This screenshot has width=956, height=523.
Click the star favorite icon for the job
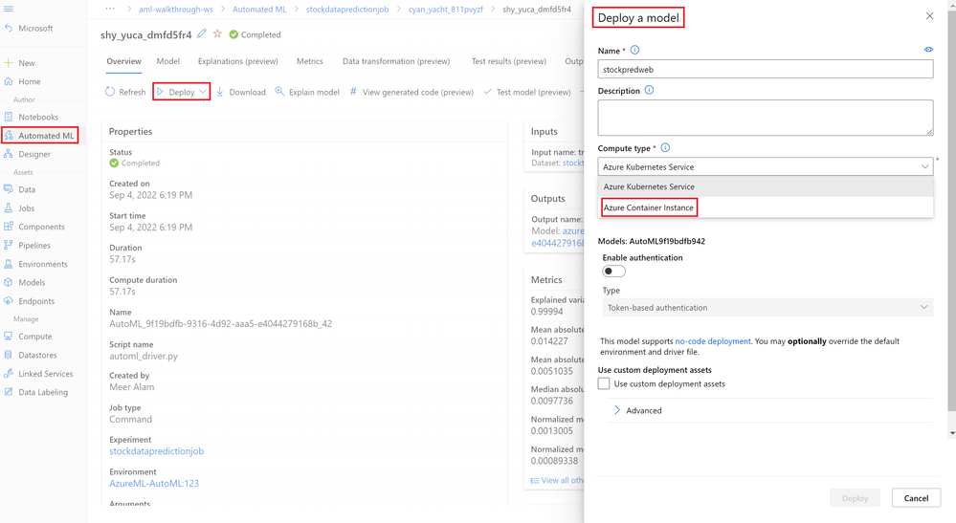tap(217, 33)
